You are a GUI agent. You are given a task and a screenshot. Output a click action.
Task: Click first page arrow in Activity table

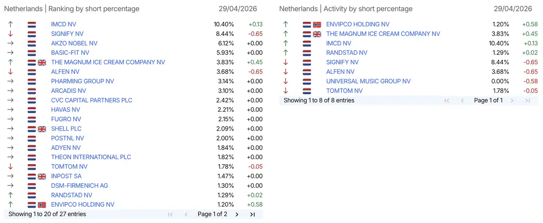tap(447, 101)
